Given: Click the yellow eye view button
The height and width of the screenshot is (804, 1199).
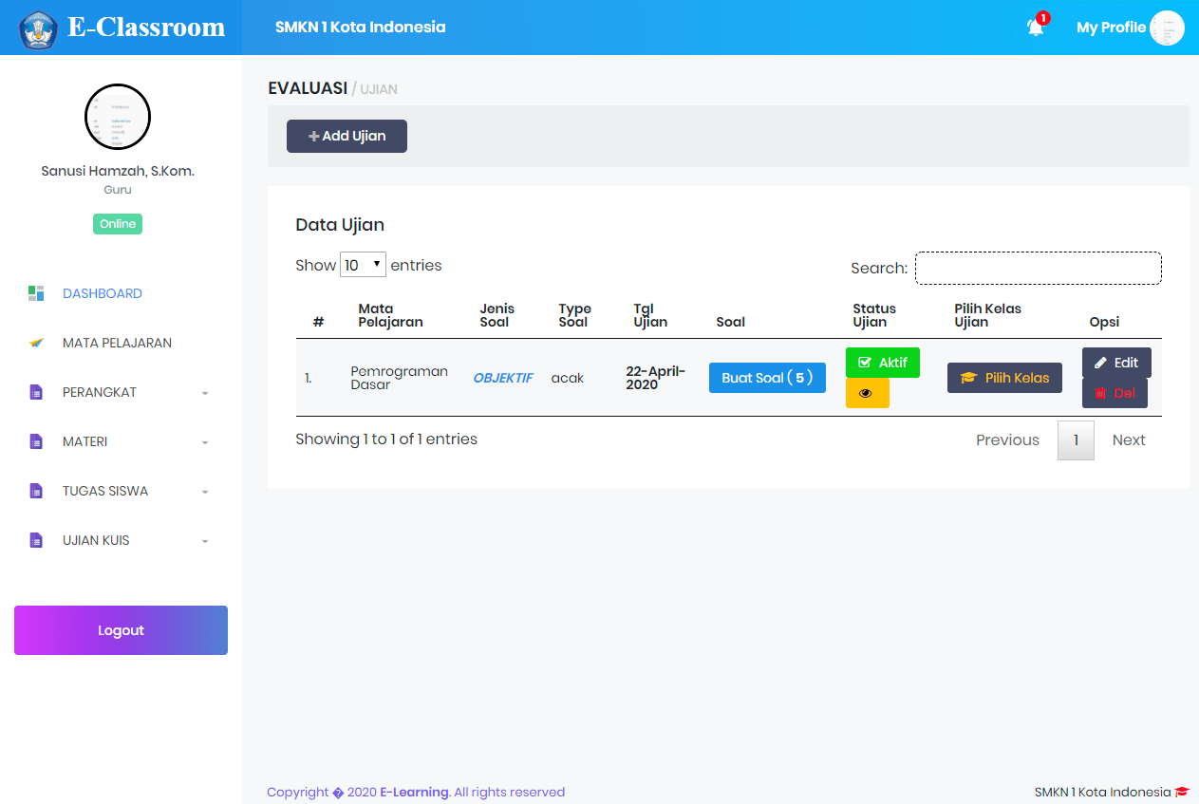Looking at the screenshot, I should 867,393.
